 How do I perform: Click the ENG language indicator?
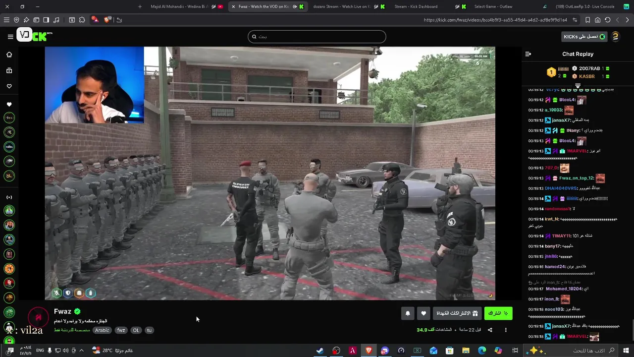(x=40, y=351)
